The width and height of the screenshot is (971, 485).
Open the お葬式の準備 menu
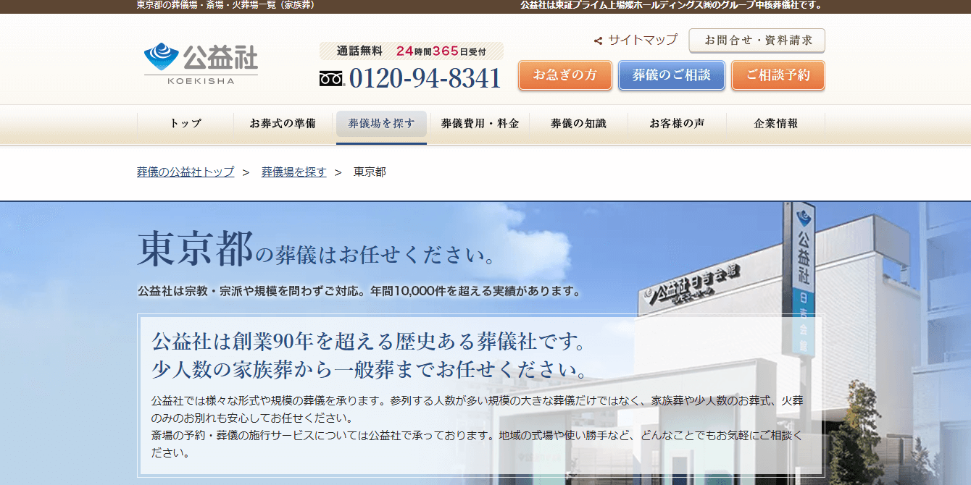[283, 124]
